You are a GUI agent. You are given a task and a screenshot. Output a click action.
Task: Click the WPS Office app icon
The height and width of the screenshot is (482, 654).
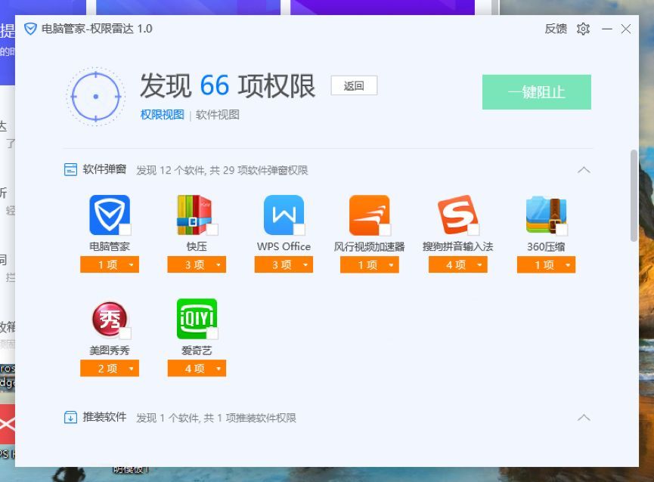coord(284,215)
